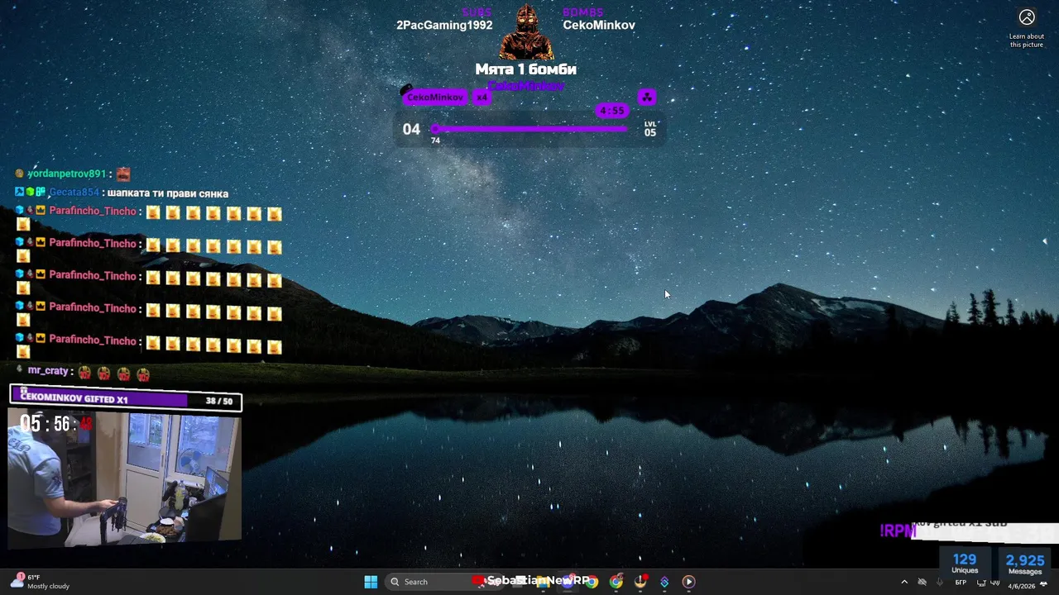Click the CekoMinkov name under BOMBS
The height and width of the screenshot is (595, 1059).
click(x=599, y=26)
